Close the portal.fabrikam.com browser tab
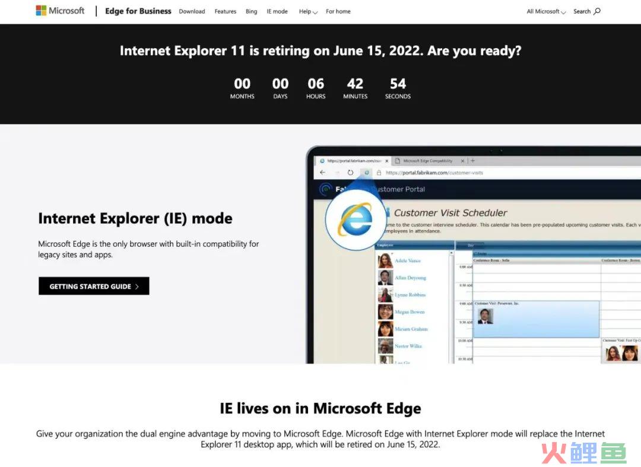Screen dimensions: 641x467 (x=387, y=161)
